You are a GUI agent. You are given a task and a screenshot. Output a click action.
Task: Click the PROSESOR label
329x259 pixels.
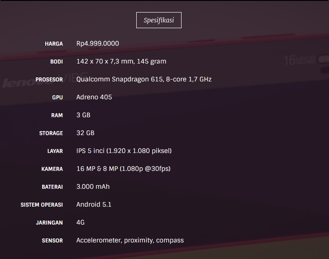(x=49, y=80)
